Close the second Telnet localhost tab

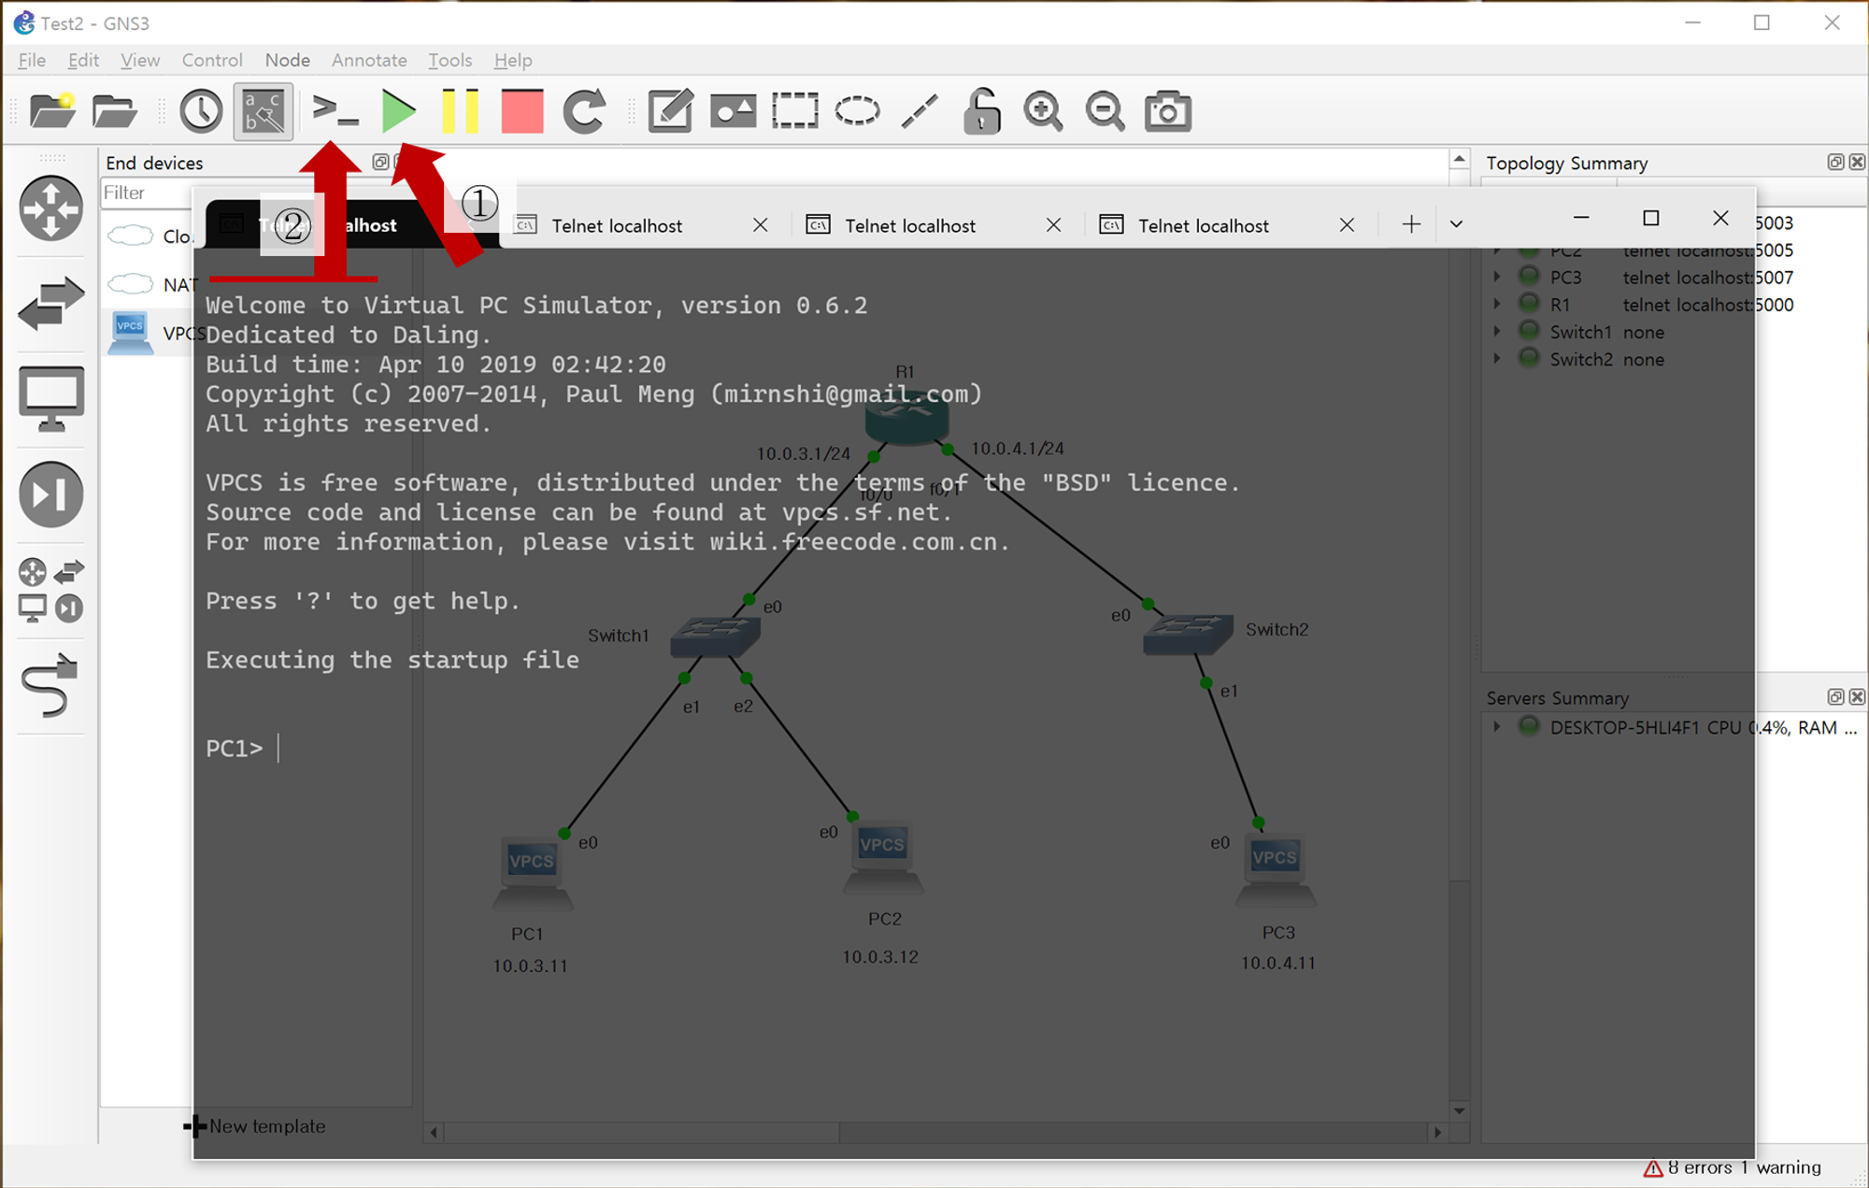point(761,225)
